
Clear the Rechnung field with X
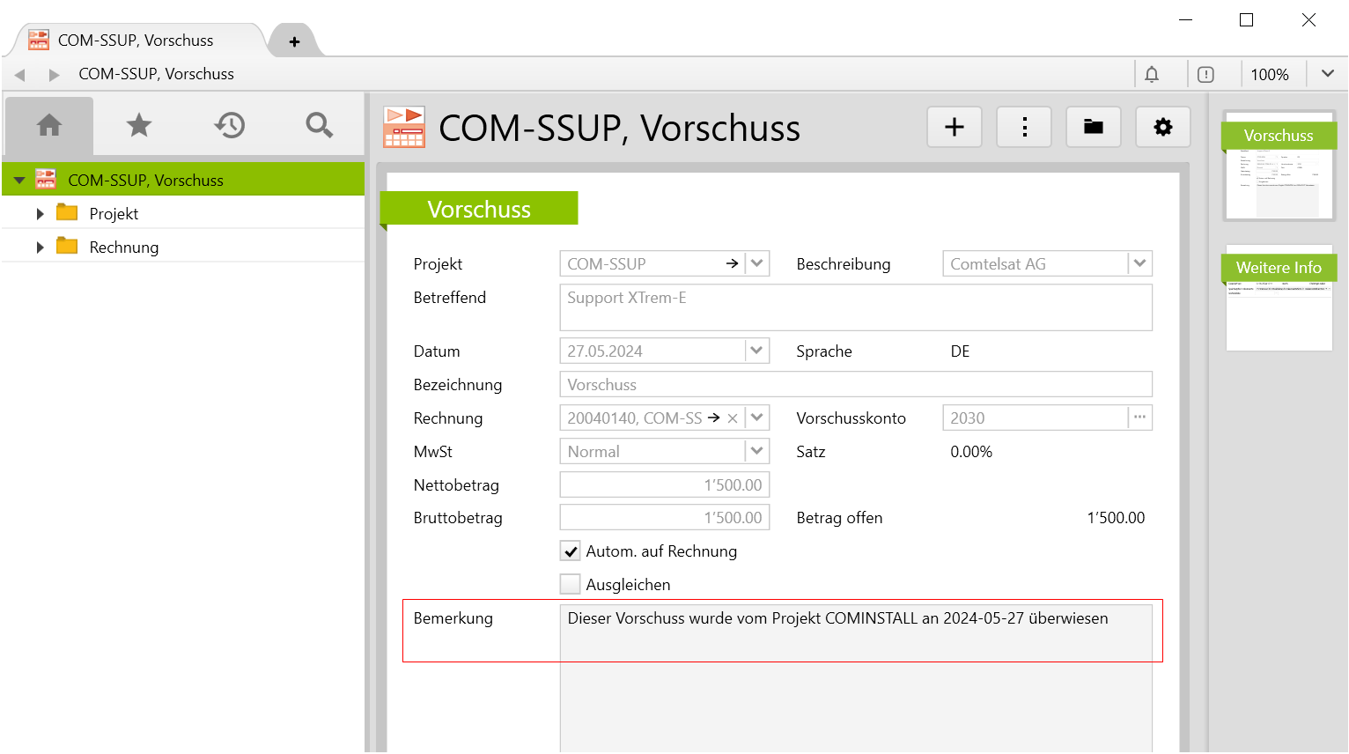click(x=733, y=418)
